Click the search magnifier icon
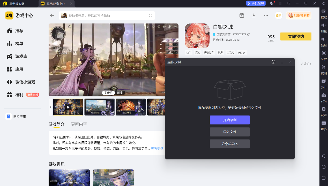This screenshot has width=328, height=186. click(x=151, y=15)
